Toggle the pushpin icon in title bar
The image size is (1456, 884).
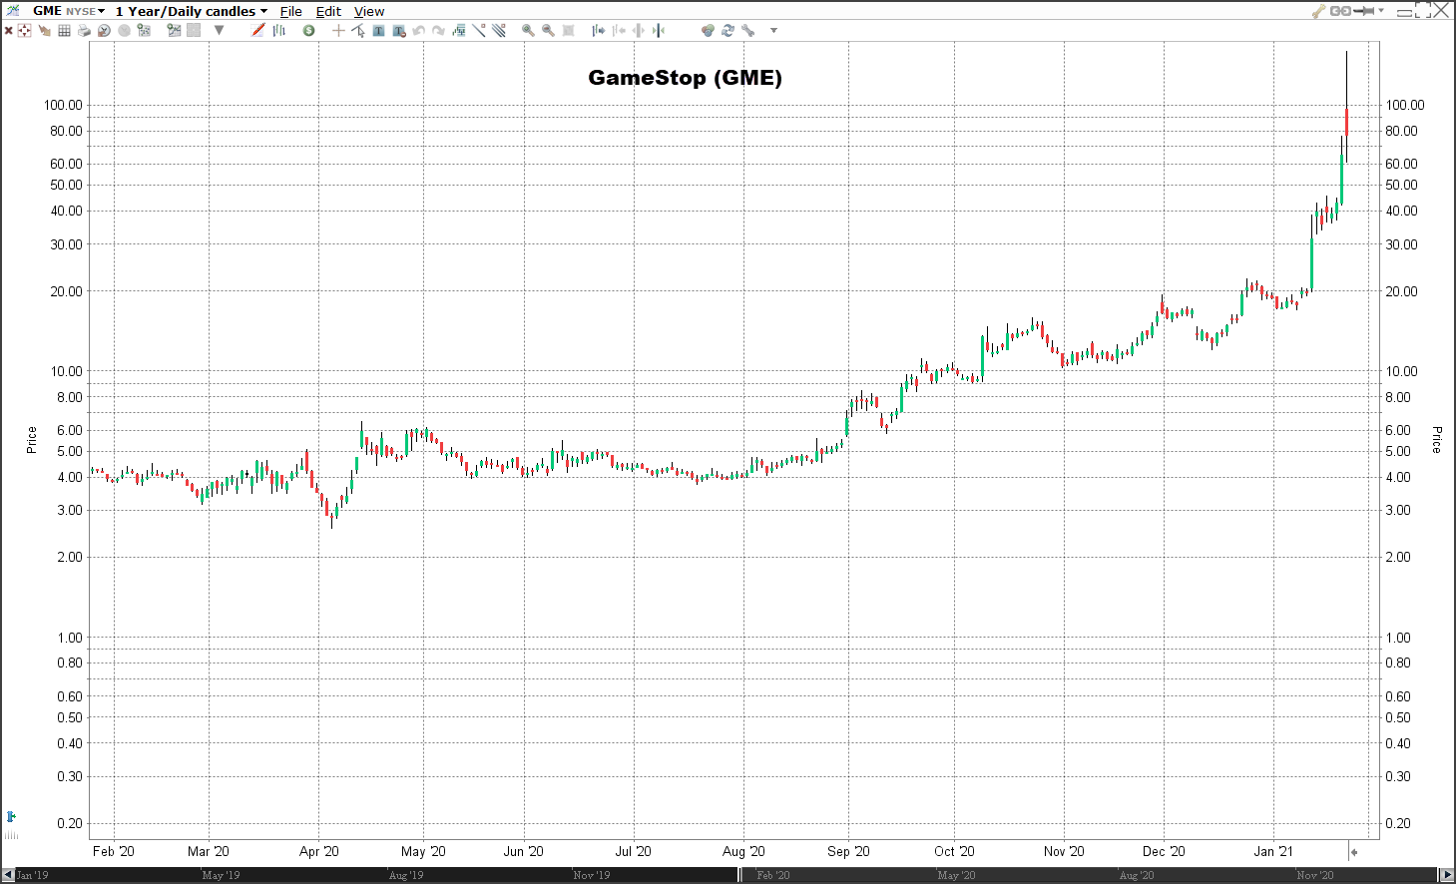1364,11
